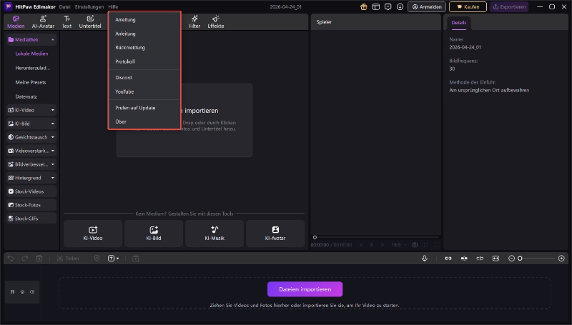Open the Effekte tool
The image size is (572, 325).
216,22
